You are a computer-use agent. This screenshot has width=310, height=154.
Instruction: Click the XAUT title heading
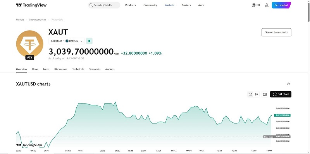point(58,32)
